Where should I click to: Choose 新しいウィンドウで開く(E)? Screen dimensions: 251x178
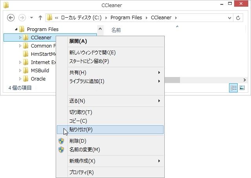coord(110,53)
